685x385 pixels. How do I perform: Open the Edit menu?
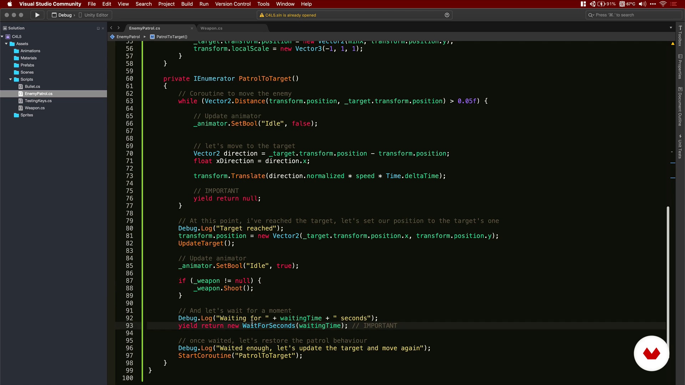point(107,4)
